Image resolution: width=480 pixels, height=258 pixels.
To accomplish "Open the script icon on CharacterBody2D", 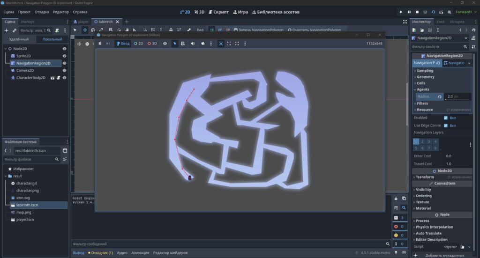I will pos(59,78).
